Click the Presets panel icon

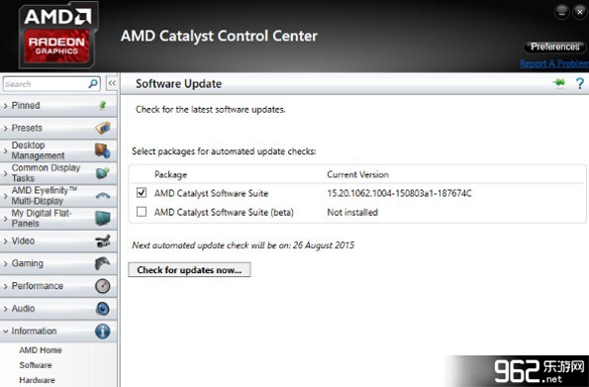click(x=103, y=128)
